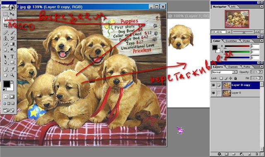Hide the Layer 0 layer
Screen dimensions: 265x157
click(214, 93)
